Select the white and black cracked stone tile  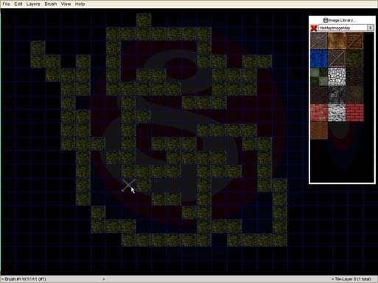click(x=337, y=112)
